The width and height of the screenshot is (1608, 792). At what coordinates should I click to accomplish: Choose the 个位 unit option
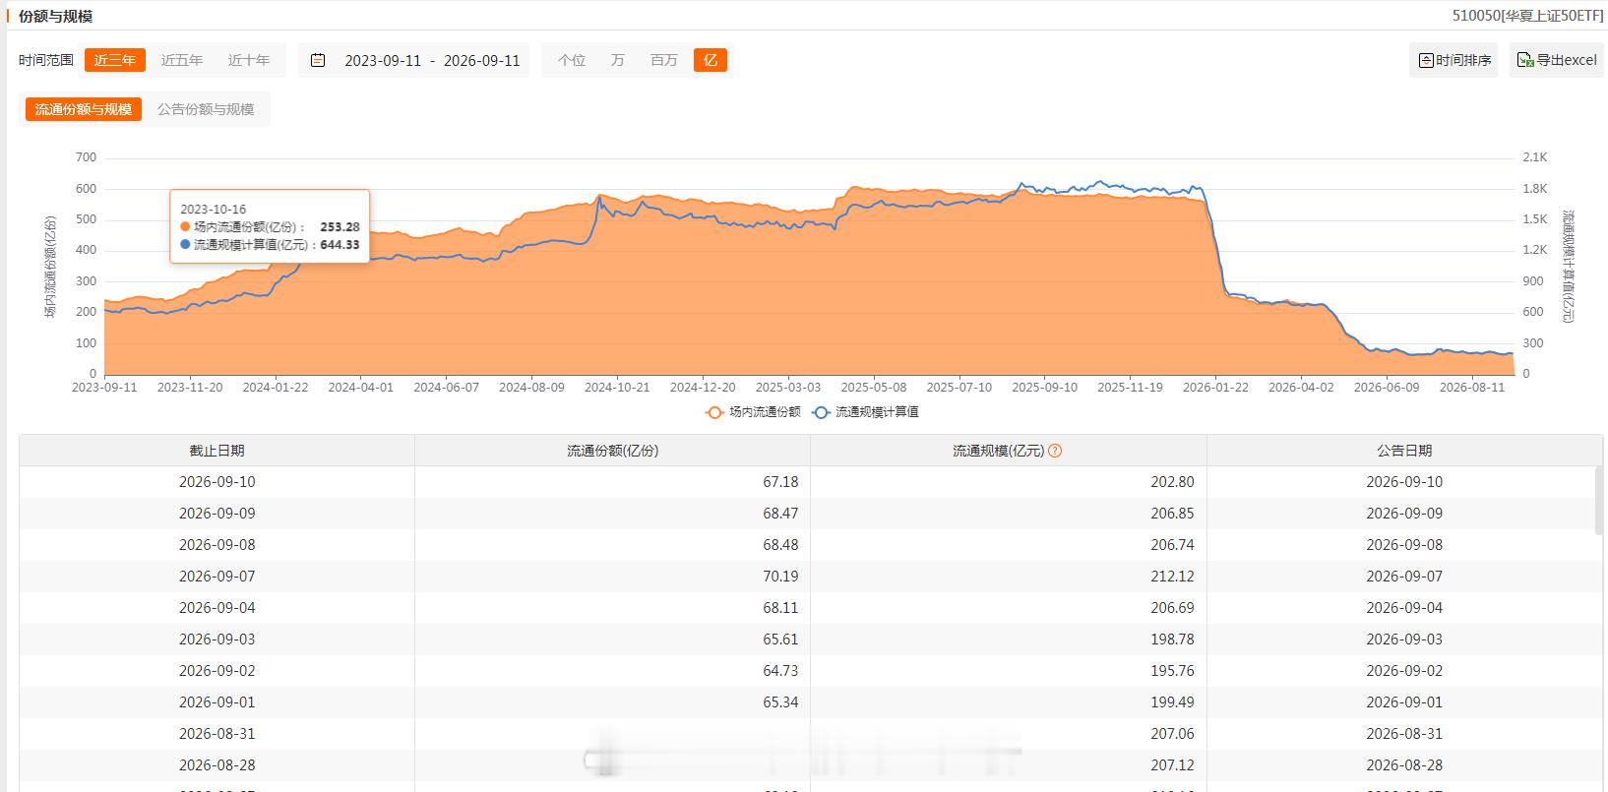click(x=572, y=60)
